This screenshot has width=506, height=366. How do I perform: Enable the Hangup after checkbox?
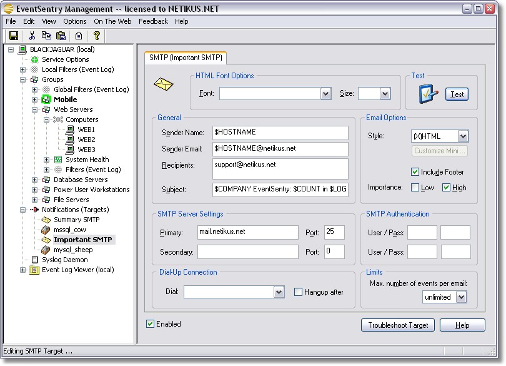pyautogui.click(x=298, y=292)
